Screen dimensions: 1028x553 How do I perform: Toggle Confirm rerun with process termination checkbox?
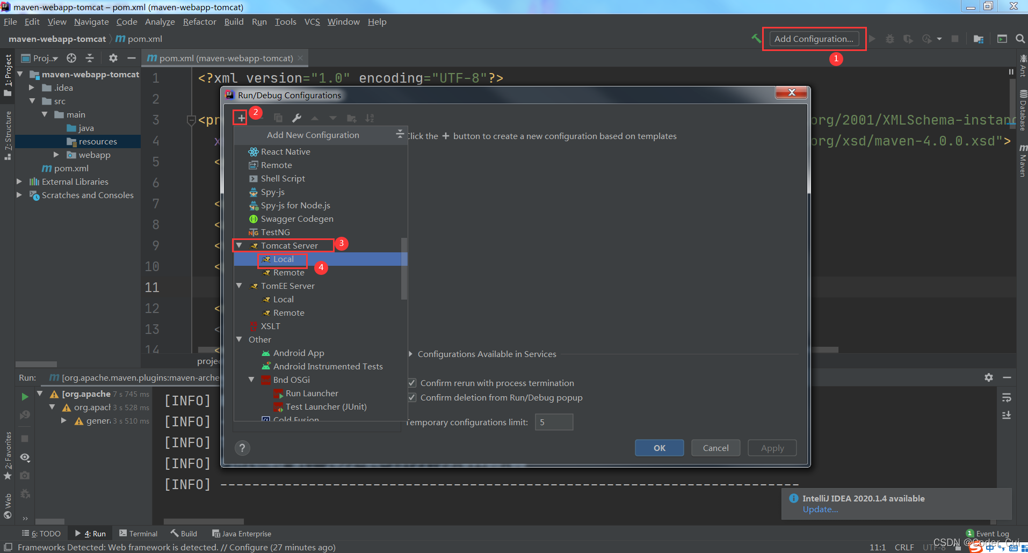[x=412, y=383]
